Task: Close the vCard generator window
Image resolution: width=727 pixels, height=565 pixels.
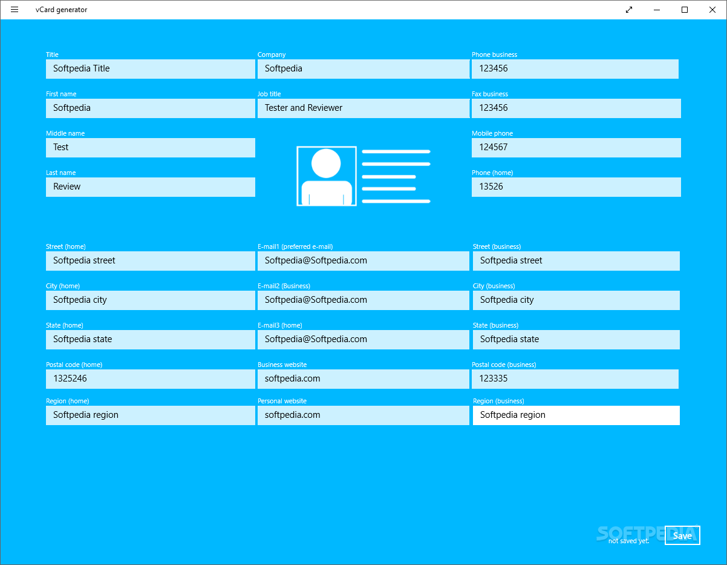Action: coord(712,10)
